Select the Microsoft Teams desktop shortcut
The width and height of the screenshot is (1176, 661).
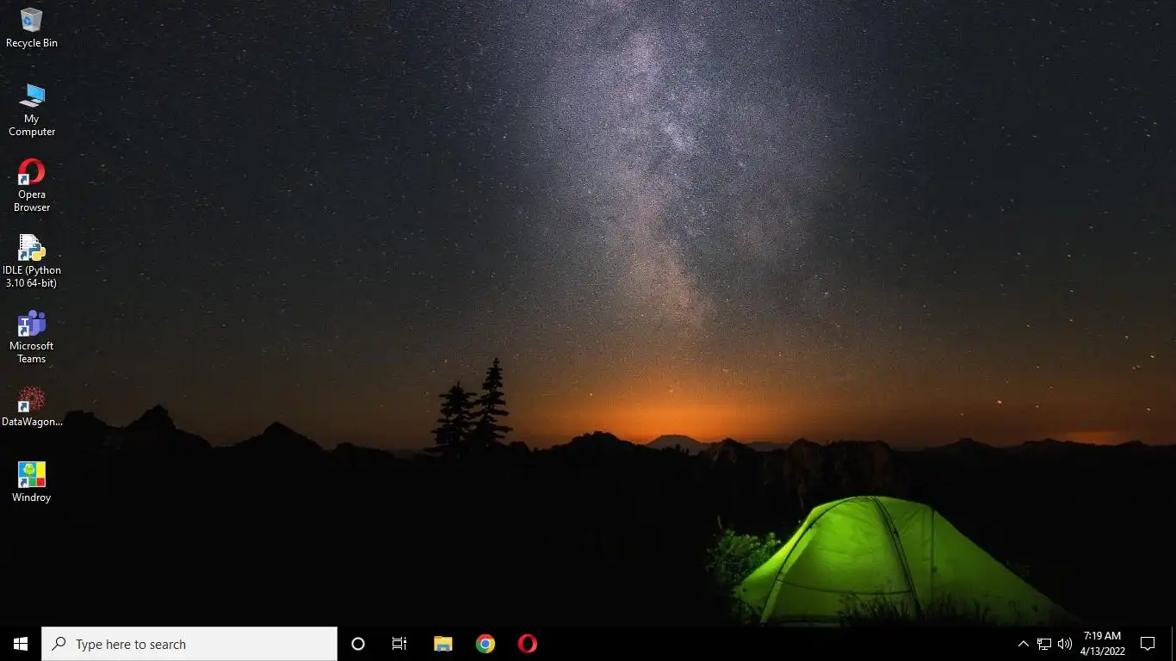pyautogui.click(x=32, y=337)
